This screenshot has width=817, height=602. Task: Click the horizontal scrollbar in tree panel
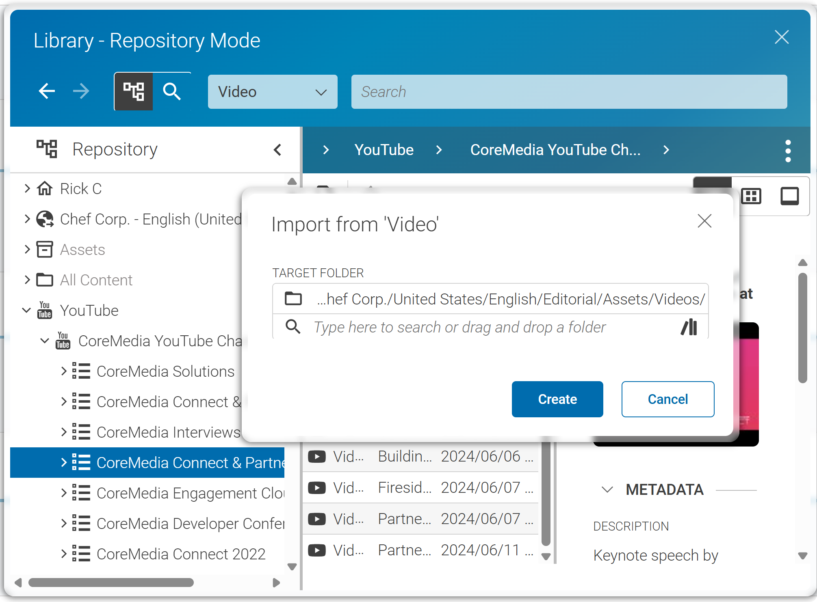(111, 583)
